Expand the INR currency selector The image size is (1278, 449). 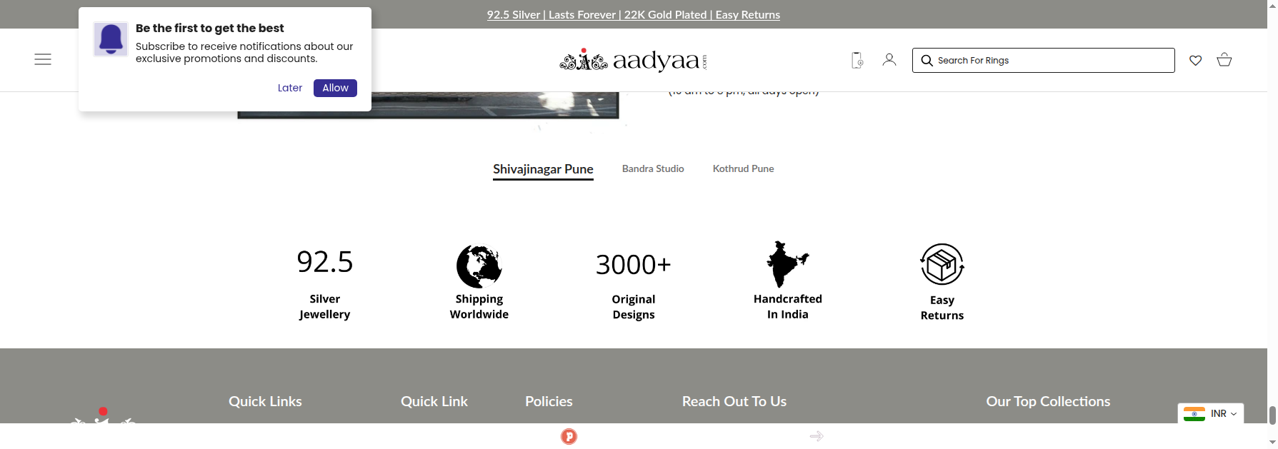tap(1211, 413)
